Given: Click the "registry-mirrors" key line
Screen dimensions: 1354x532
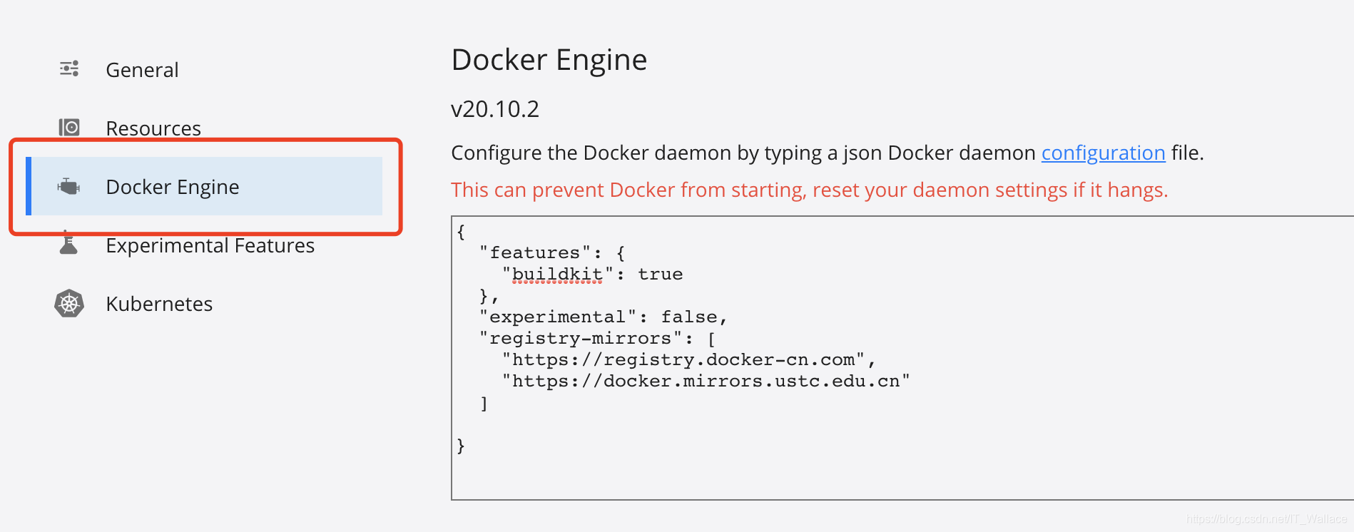Looking at the screenshot, I should point(598,338).
